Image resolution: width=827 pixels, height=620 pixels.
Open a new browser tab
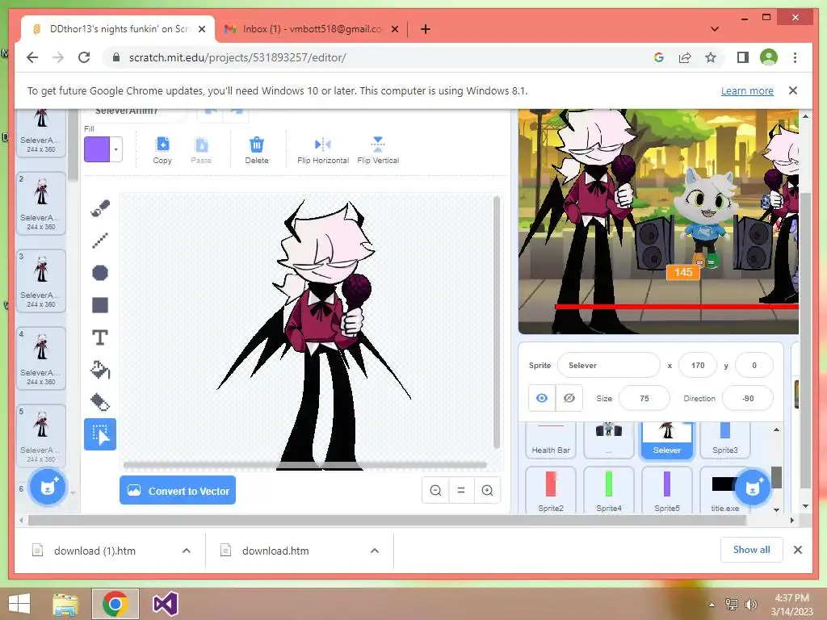tap(426, 29)
